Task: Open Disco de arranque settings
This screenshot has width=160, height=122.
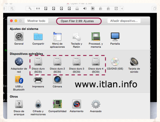Action: 19,104
